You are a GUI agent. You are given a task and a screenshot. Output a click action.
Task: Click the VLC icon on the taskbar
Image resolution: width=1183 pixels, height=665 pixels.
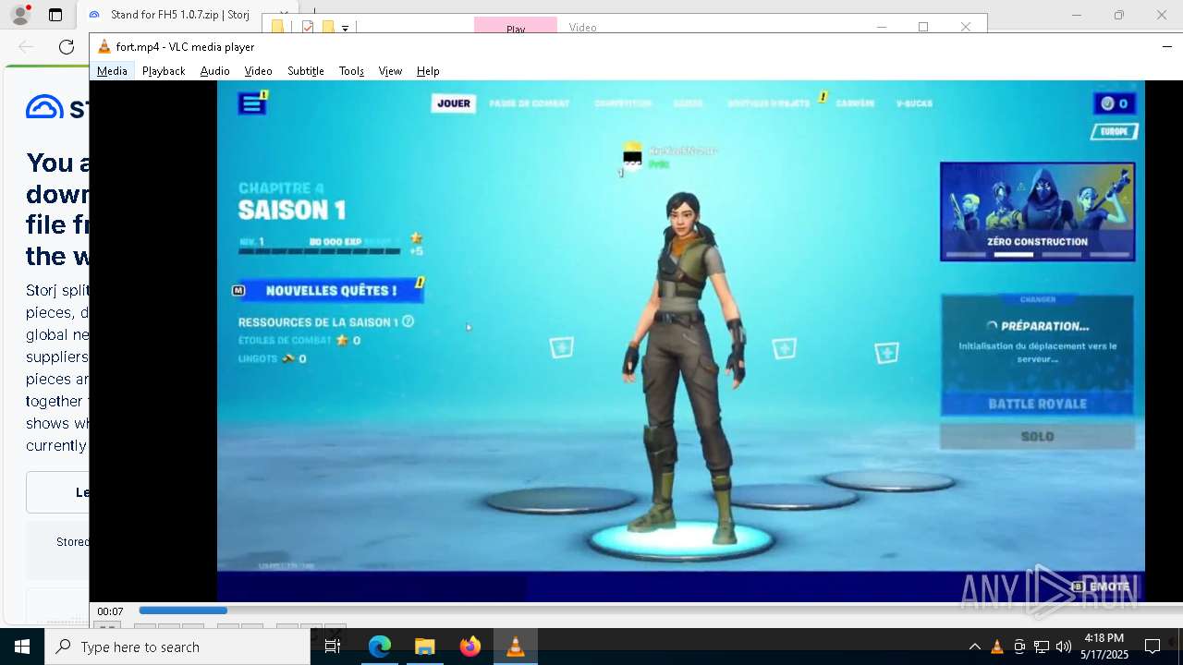(x=516, y=647)
